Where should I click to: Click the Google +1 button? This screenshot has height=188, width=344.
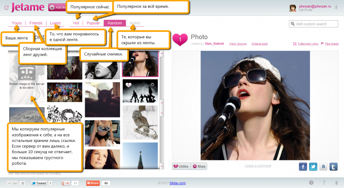65,183
